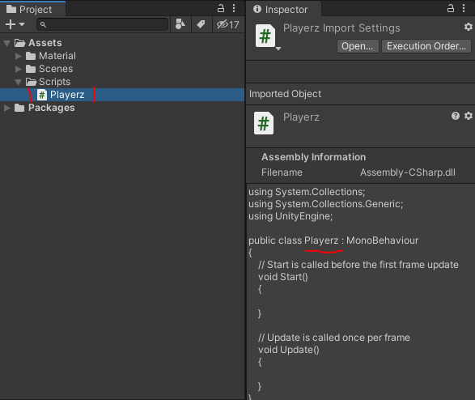The width and height of the screenshot is (475, 400).
Task: Toggle the Project panel lock icon
Action: point(221,8)
